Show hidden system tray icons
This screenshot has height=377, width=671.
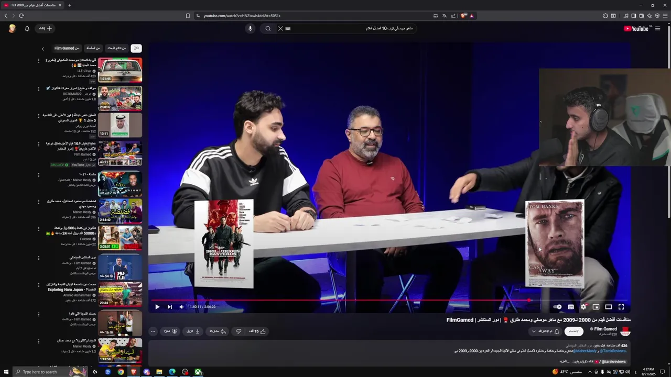pos(590,372)
